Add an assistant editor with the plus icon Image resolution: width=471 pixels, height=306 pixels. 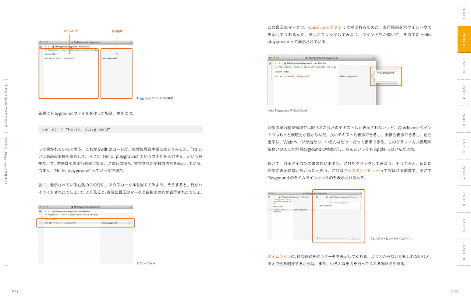point(358,197)
